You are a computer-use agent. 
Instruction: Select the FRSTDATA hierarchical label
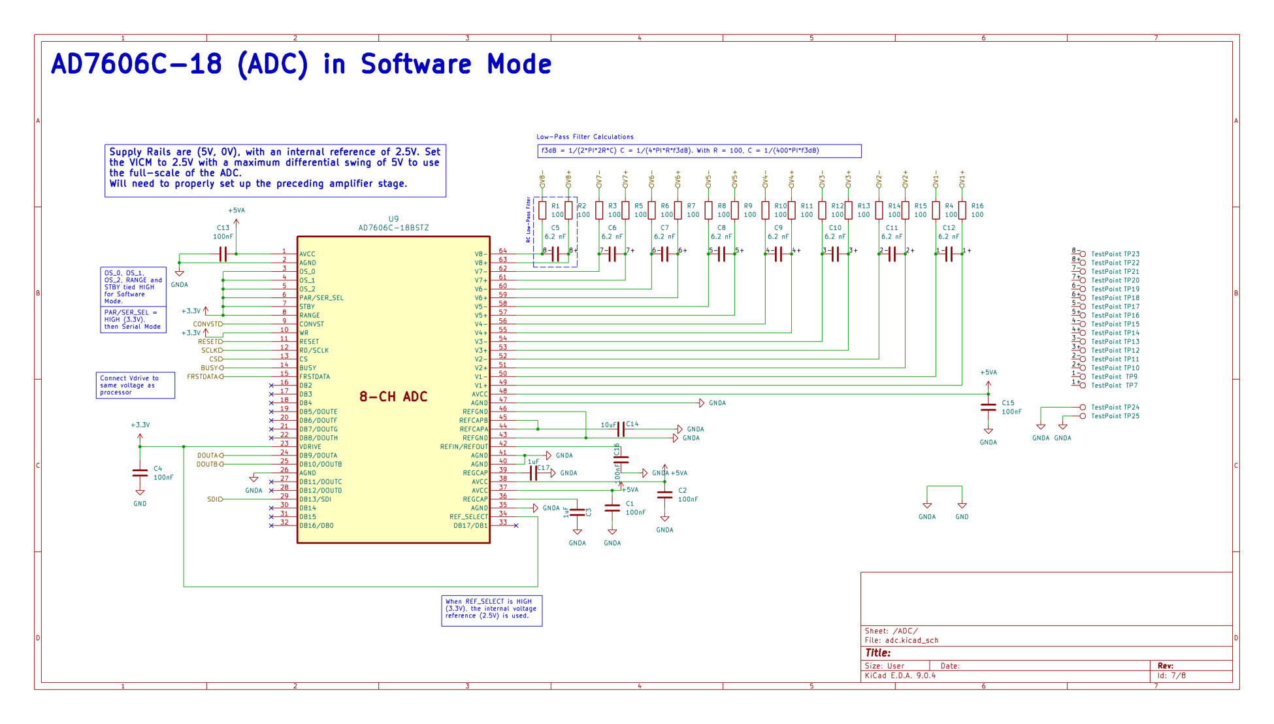205,377
